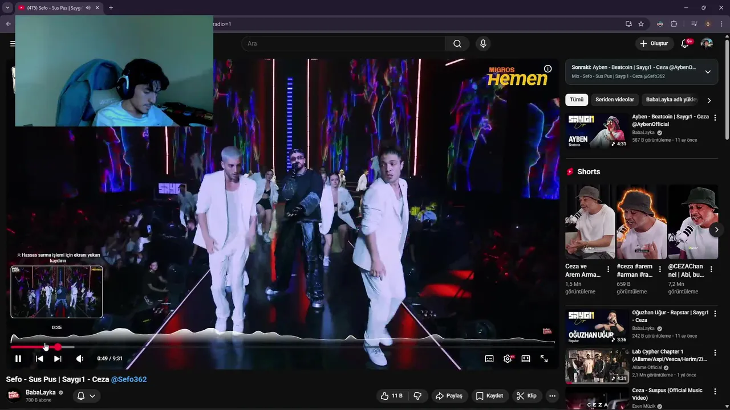This screenshot has width=730, height=410.
Task: Open YouTube notifications bell
Action: [x=686, y=44]
